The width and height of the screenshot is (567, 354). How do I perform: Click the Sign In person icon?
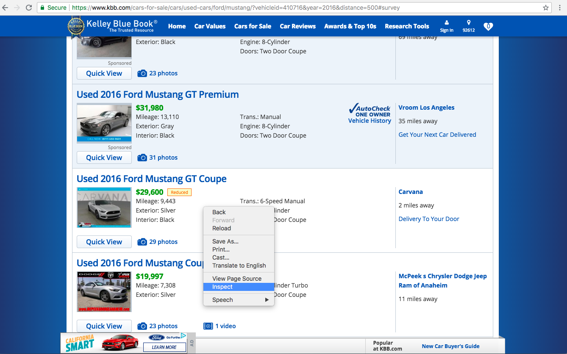[446, 23]
